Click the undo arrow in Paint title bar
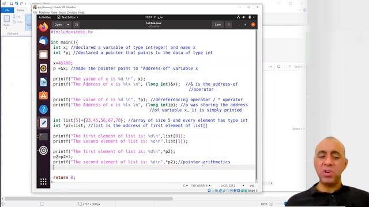369x207 pixels. pyautogui.click(x=17, y=3)
